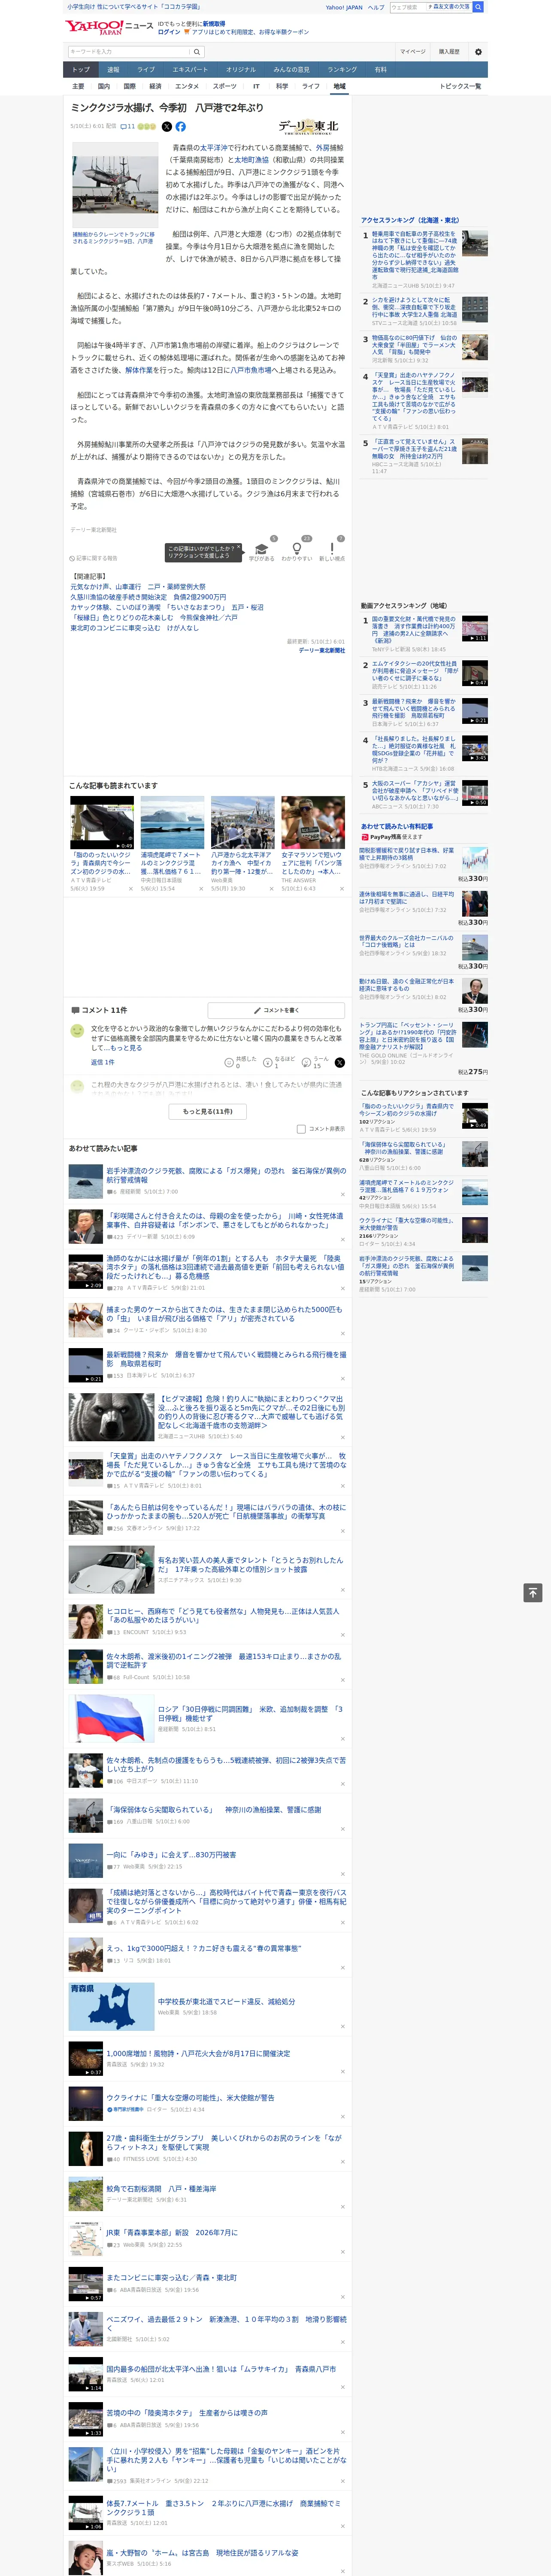Viewport: 551px width, 2576px height.
Task: Select the 速報 tab
Action: (113, 69)
